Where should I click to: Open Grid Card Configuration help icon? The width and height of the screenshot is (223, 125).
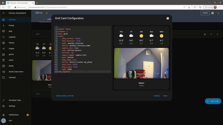coord(168,18)
